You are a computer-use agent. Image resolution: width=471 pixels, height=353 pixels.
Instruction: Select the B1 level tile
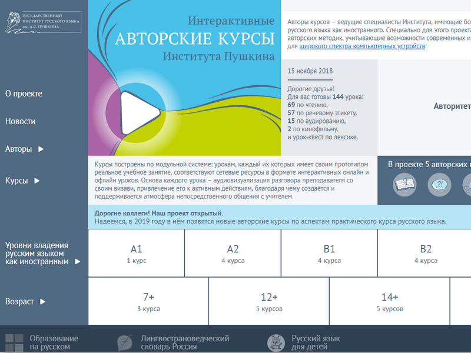[x=329, y=253]
